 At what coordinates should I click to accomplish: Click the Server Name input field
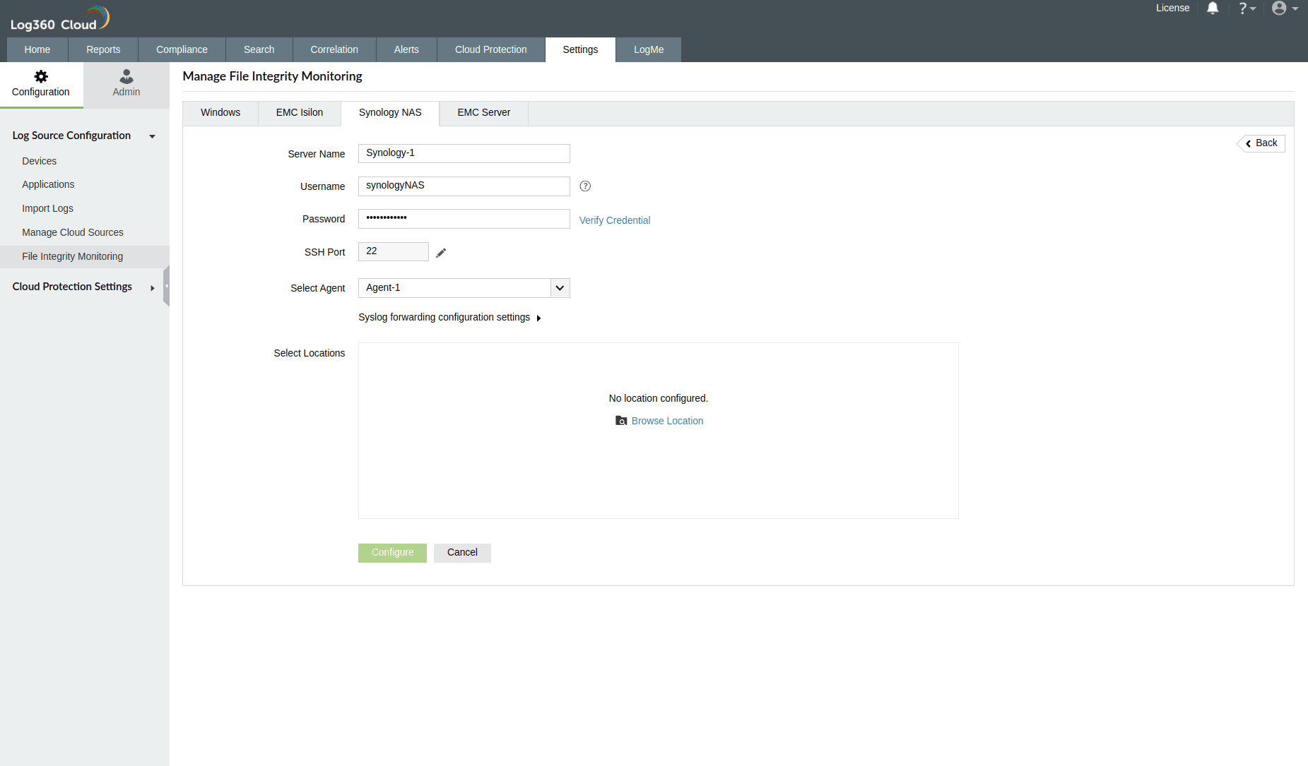(x=464, y=153)
